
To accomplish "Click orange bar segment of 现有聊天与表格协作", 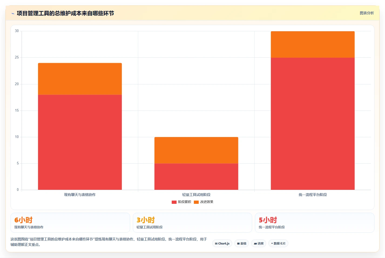I will click(x=80, y=79).
